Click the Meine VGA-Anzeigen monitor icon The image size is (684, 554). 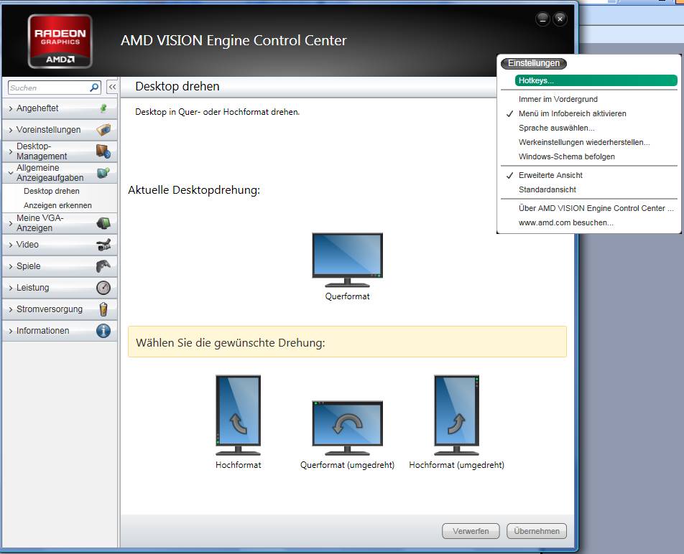(103, 223)
